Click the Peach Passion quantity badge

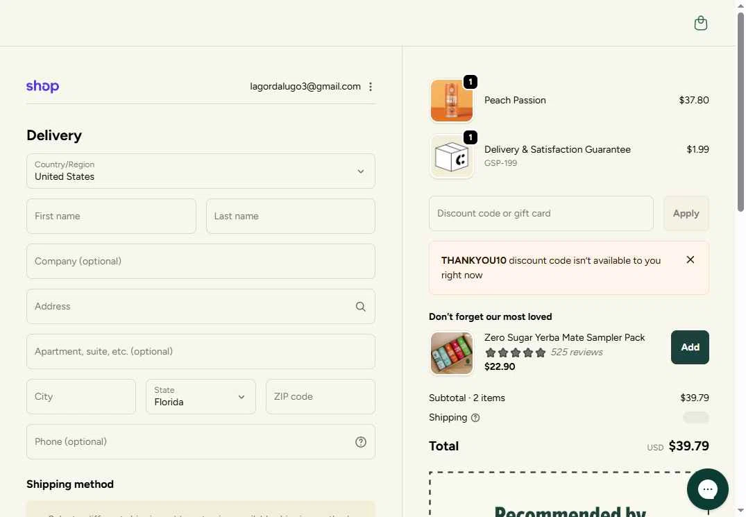pos(470,82)
